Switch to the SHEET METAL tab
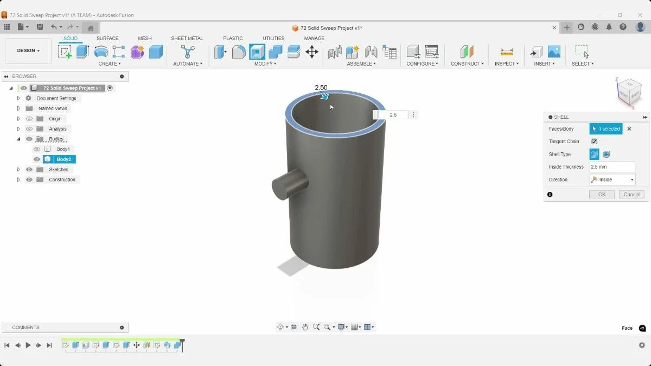651x366 pixels. [187, 38]
